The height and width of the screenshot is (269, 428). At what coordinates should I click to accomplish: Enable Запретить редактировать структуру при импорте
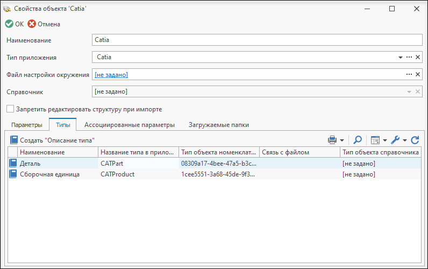(10, 109)
